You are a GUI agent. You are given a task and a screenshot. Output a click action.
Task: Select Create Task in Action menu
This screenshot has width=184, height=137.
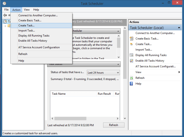pos(41,26)
